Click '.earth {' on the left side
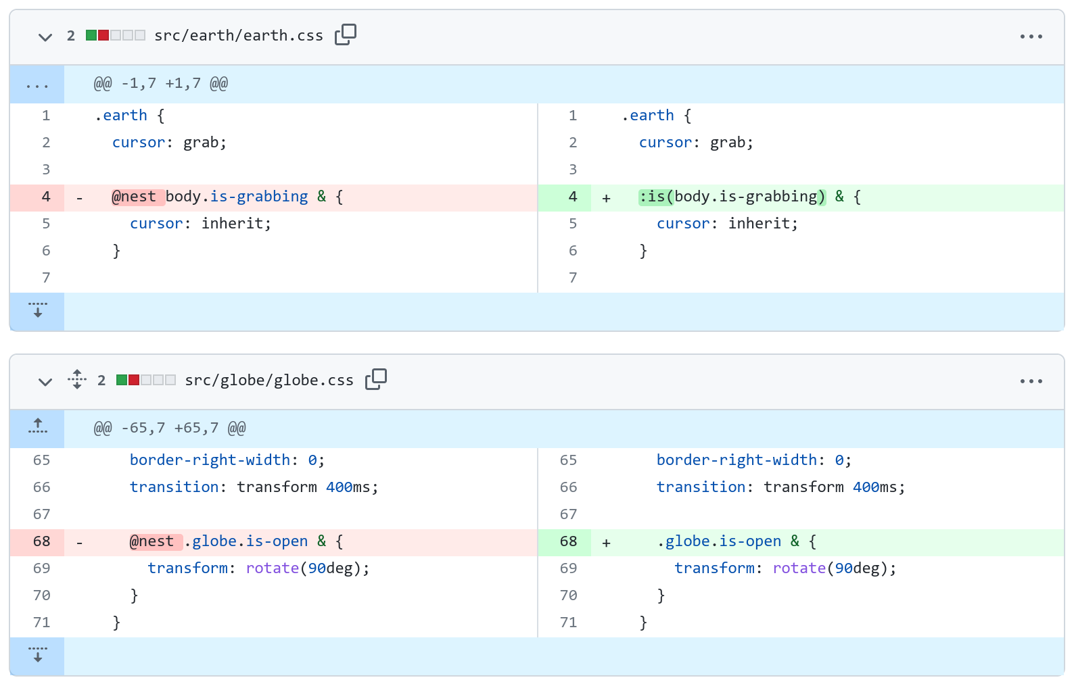Image resolution: width=1074 pixels, height=684 pixels. pyautogui.click(x=129, y=116)
